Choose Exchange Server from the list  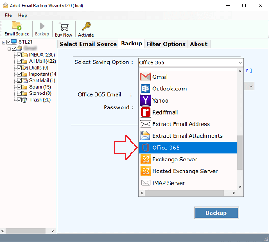click(x=188, y=159)
